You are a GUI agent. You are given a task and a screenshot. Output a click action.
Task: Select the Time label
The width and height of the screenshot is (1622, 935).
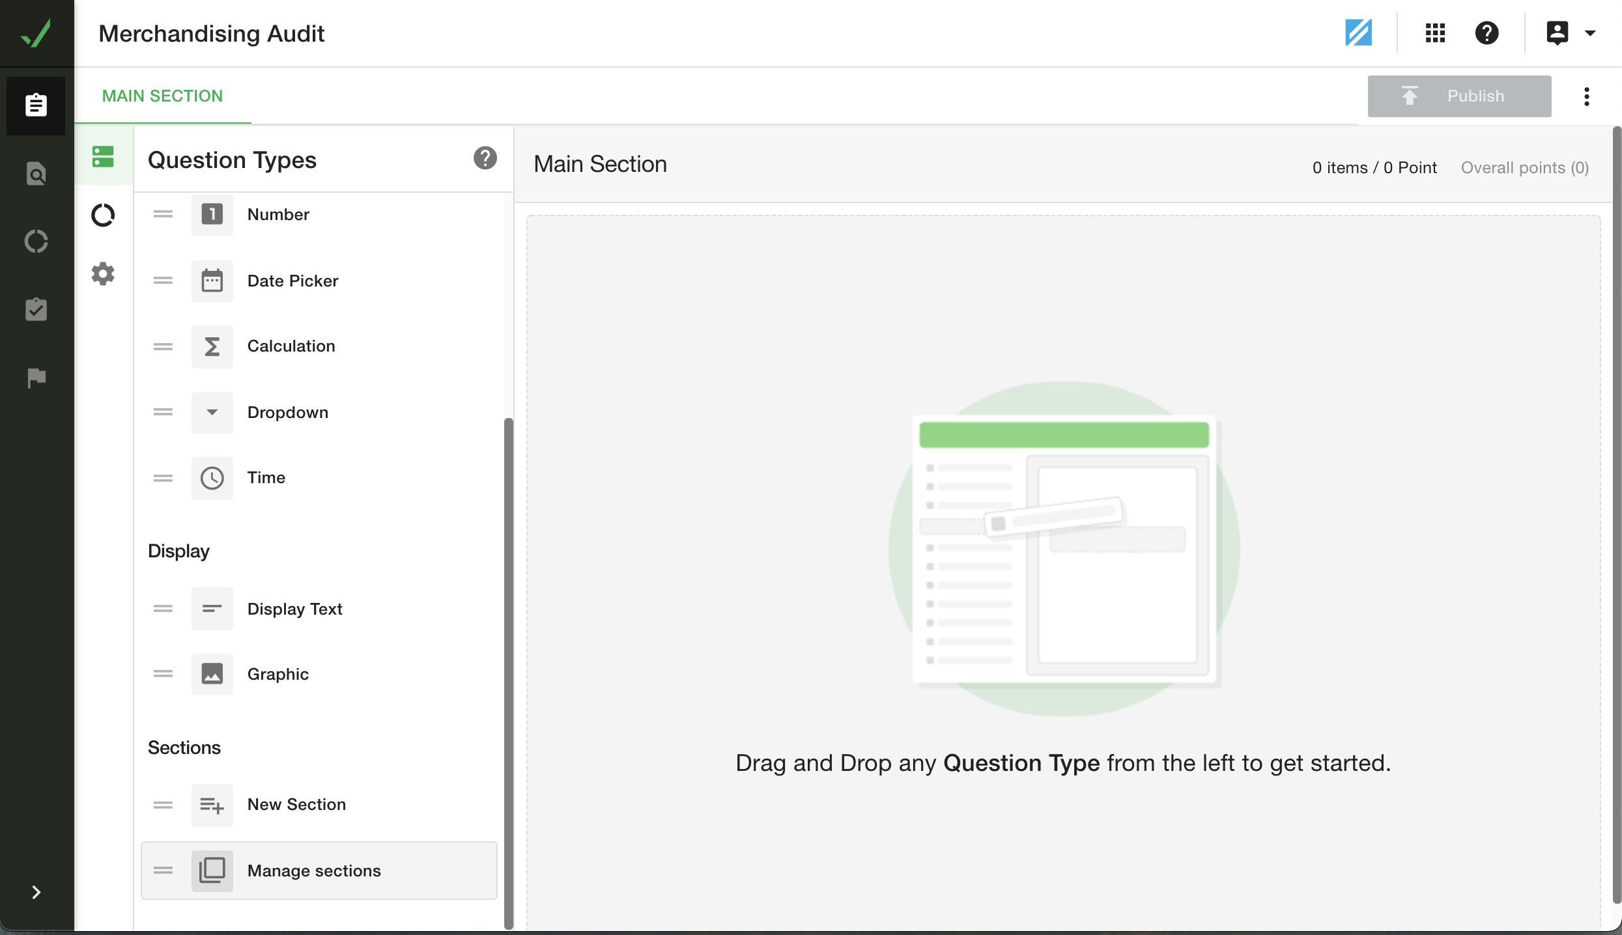click(x=266, y=477)
